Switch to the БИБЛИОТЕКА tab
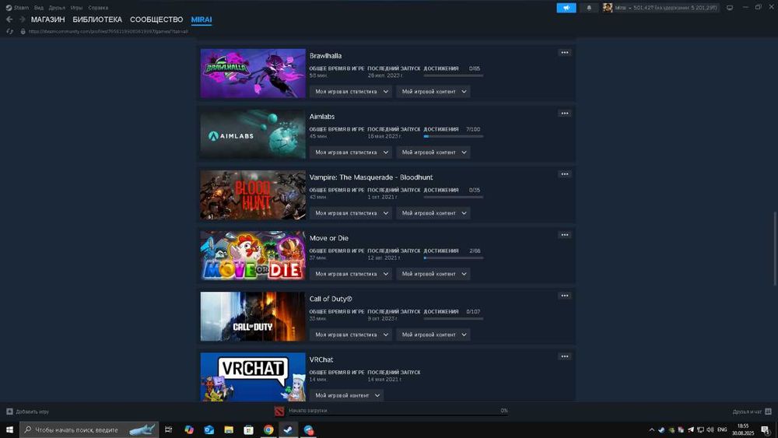 97,19
